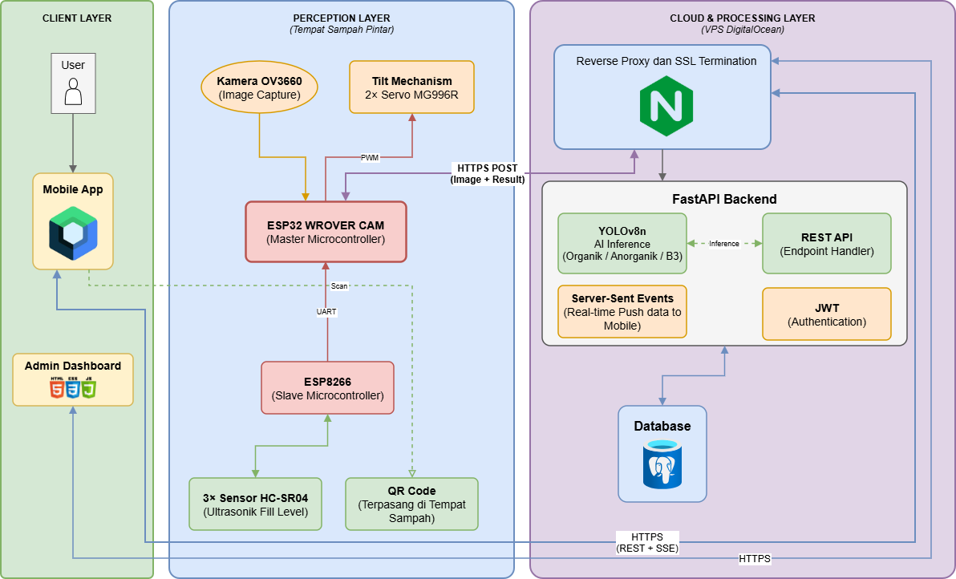Select the HTTPS POST (Image + Result) label
956x579 pixels.
point(487,174)
